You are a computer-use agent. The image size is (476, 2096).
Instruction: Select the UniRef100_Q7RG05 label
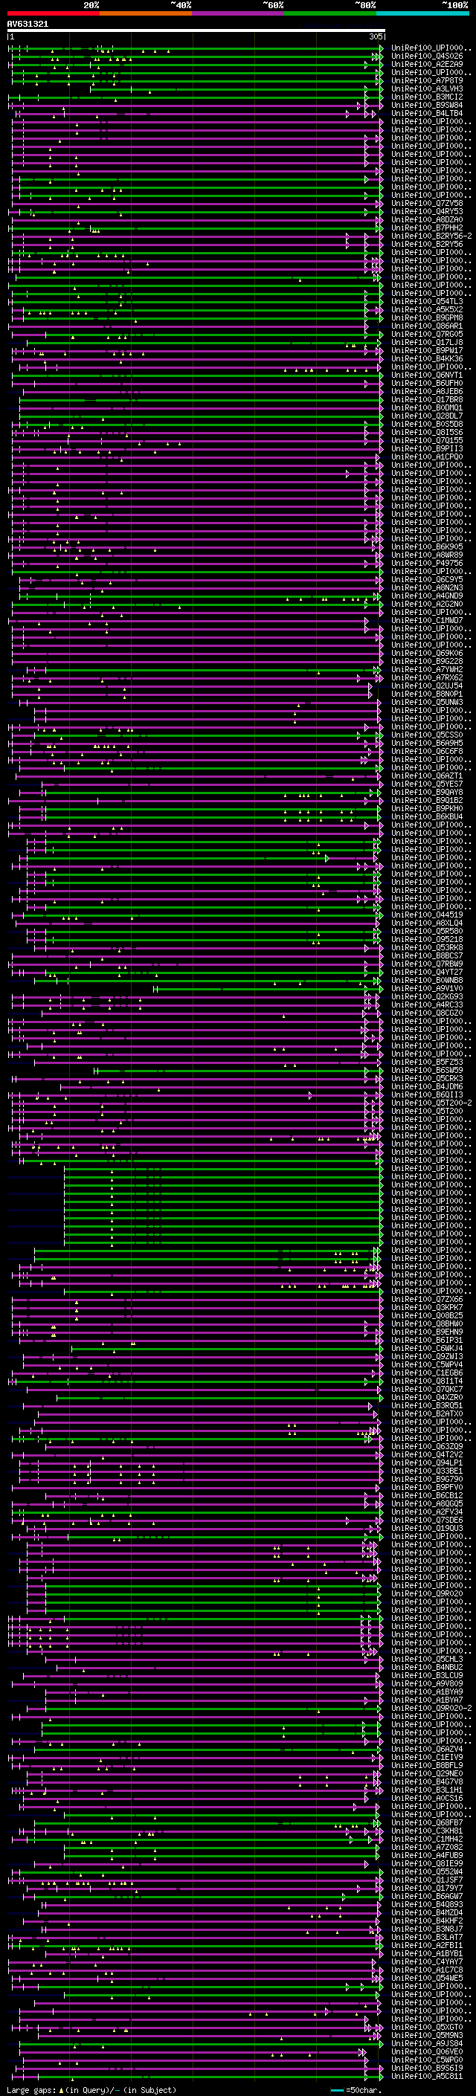pyautogui.click(x=427, y=335)
